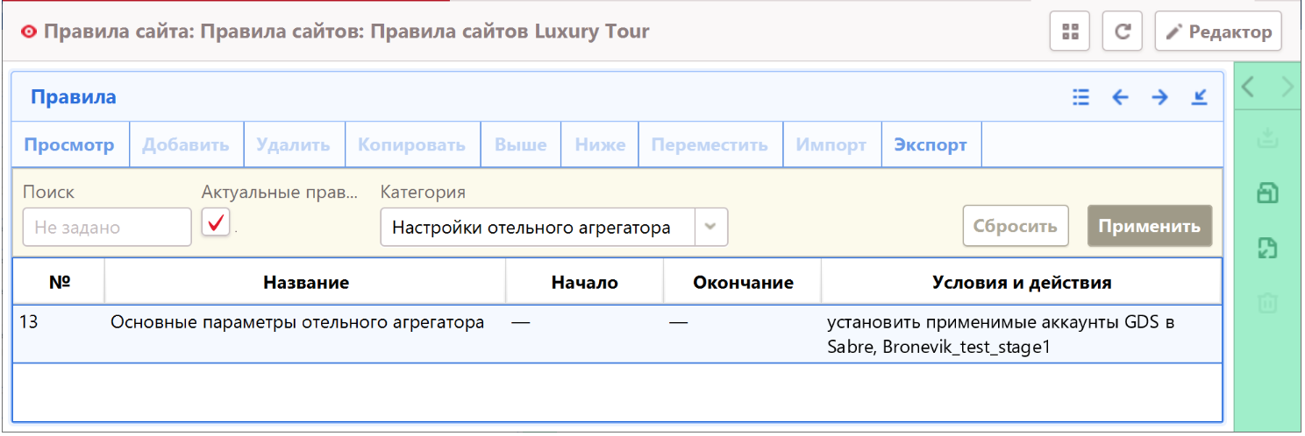Viewport: 1305px width, 436px height.
Task: Open the list view icon in Правила header
Action: tap(1080, 97)
